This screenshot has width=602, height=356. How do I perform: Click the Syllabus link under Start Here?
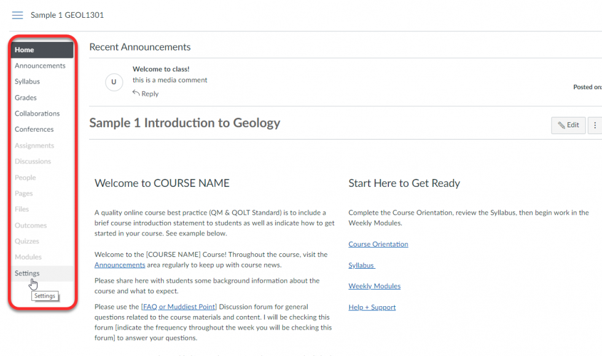coord(361,265)
